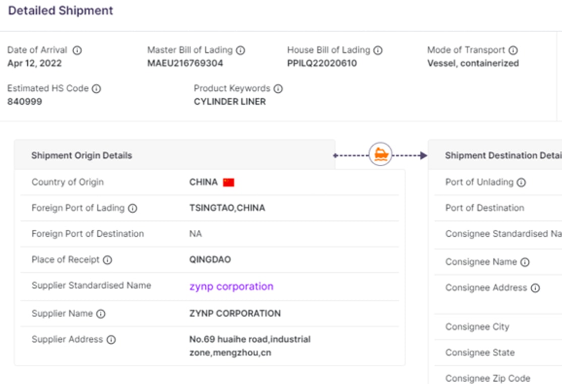Click info icon beside Consignee Name
The height and width of the screenshot is (384, 562).
(525, 262)
